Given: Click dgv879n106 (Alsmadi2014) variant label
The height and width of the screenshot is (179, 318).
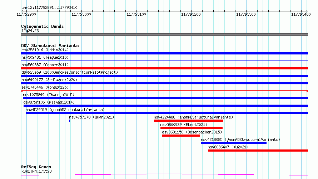Looking at the screenshot, I should click(x=49, y=102).
